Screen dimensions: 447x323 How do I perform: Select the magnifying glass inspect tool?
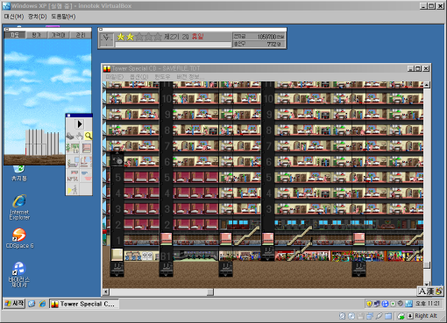click(88, 136)
